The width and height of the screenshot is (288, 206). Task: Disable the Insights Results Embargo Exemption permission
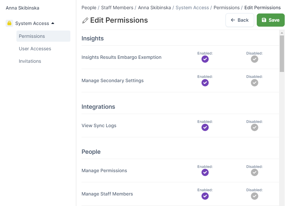(x=254, y=59)
